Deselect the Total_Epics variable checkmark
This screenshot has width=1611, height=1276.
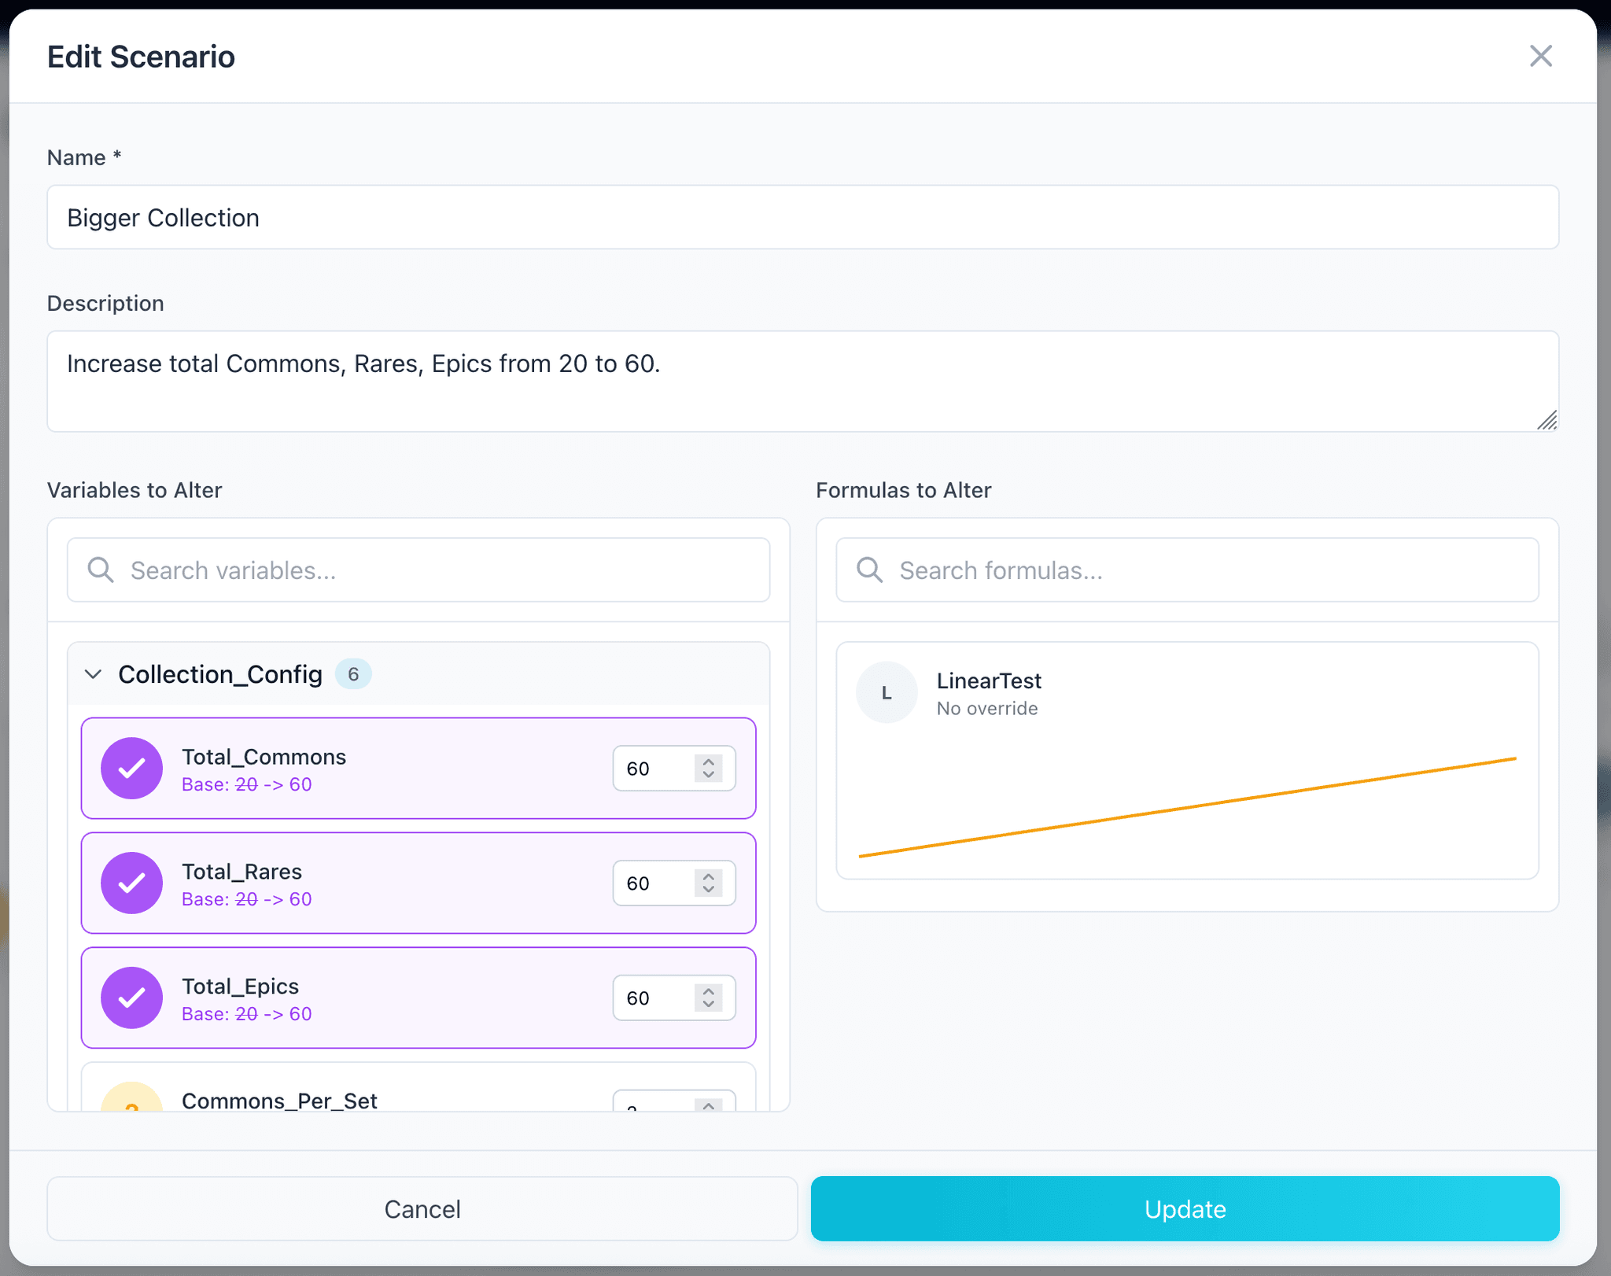click(131, 998)
